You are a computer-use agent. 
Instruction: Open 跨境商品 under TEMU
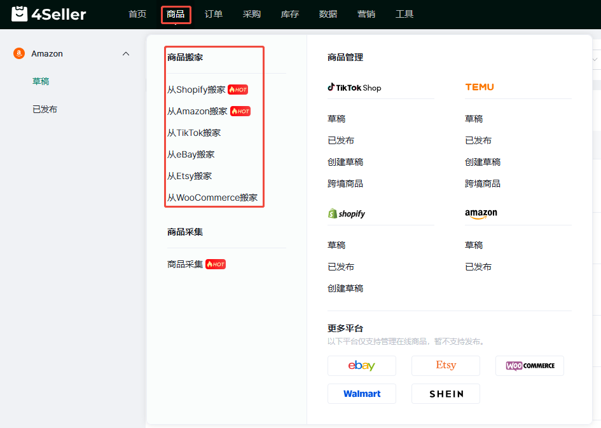coord(483,184)
